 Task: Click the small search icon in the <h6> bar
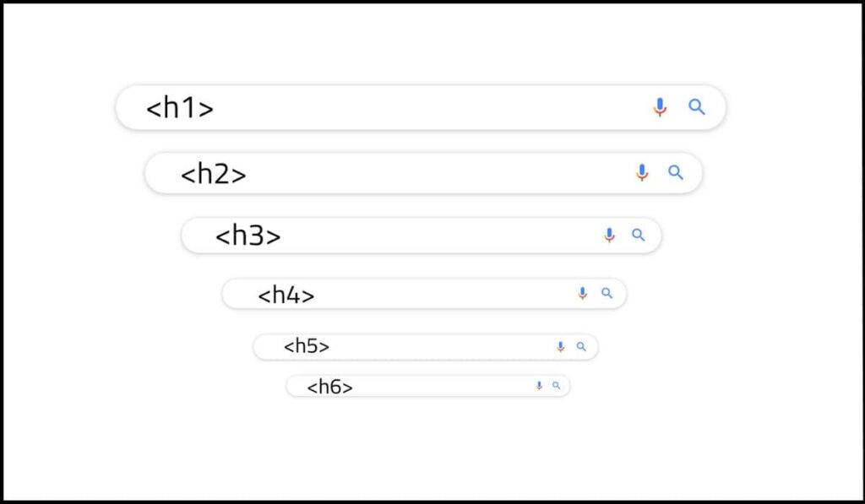click(556, 386)
